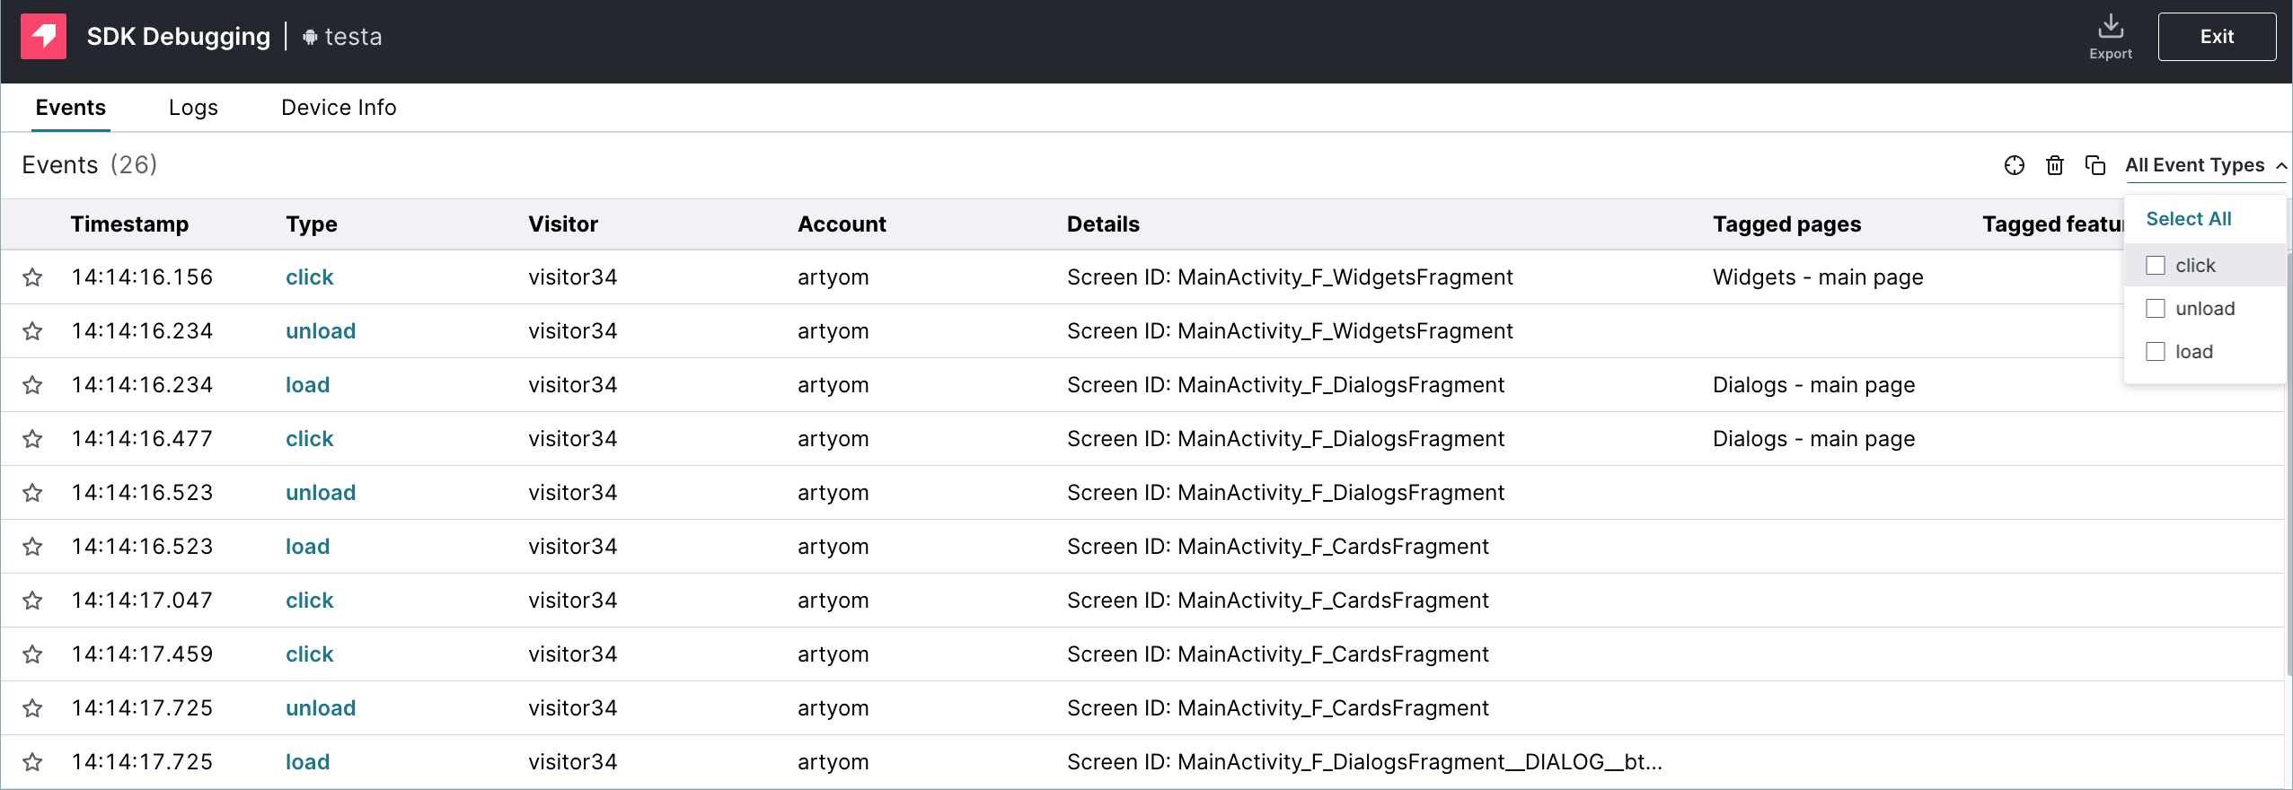Open click event type at 14:14:17.459
The height and width of the screenshot is (790, 2293).
pyautogui.click(x=310, y=654)
